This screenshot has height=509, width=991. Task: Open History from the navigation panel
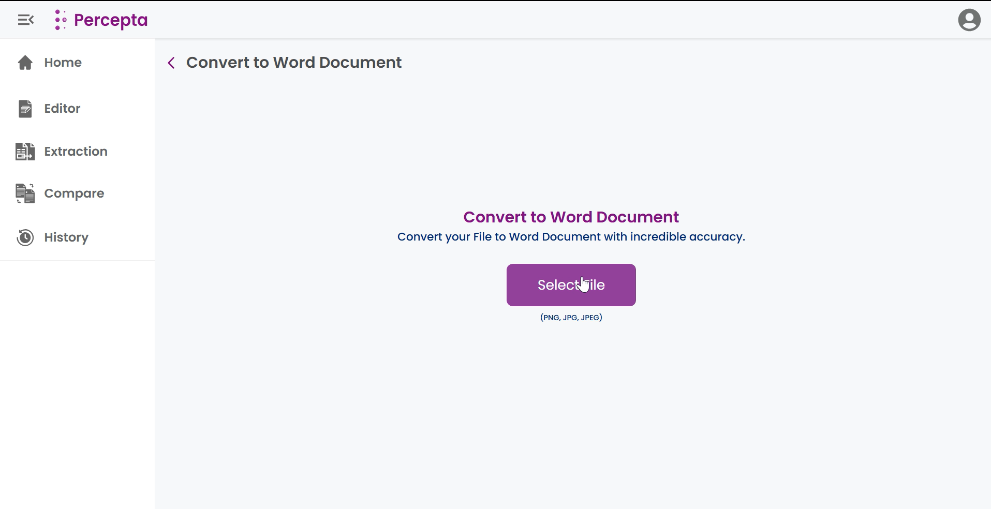pos(66,237)
